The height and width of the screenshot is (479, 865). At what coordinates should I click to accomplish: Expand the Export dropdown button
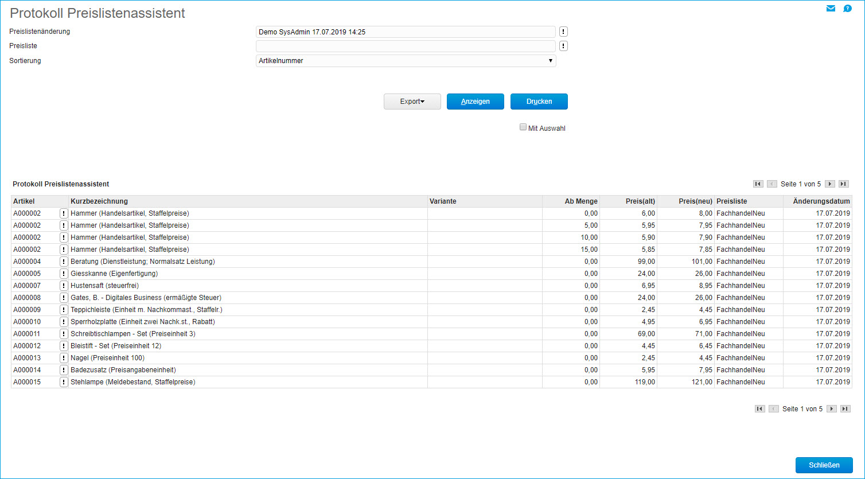pyautogui.click(x=412, y=102)
